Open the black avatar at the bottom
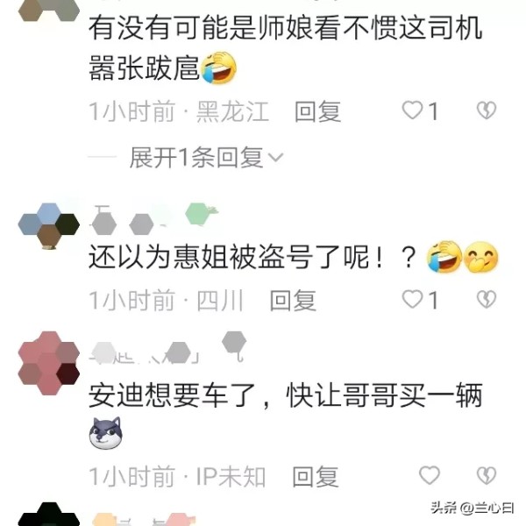 click(x=48, y=515)
